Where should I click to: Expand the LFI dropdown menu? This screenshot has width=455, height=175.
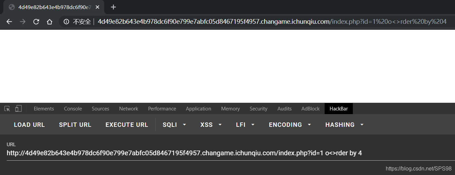[245, 125]
